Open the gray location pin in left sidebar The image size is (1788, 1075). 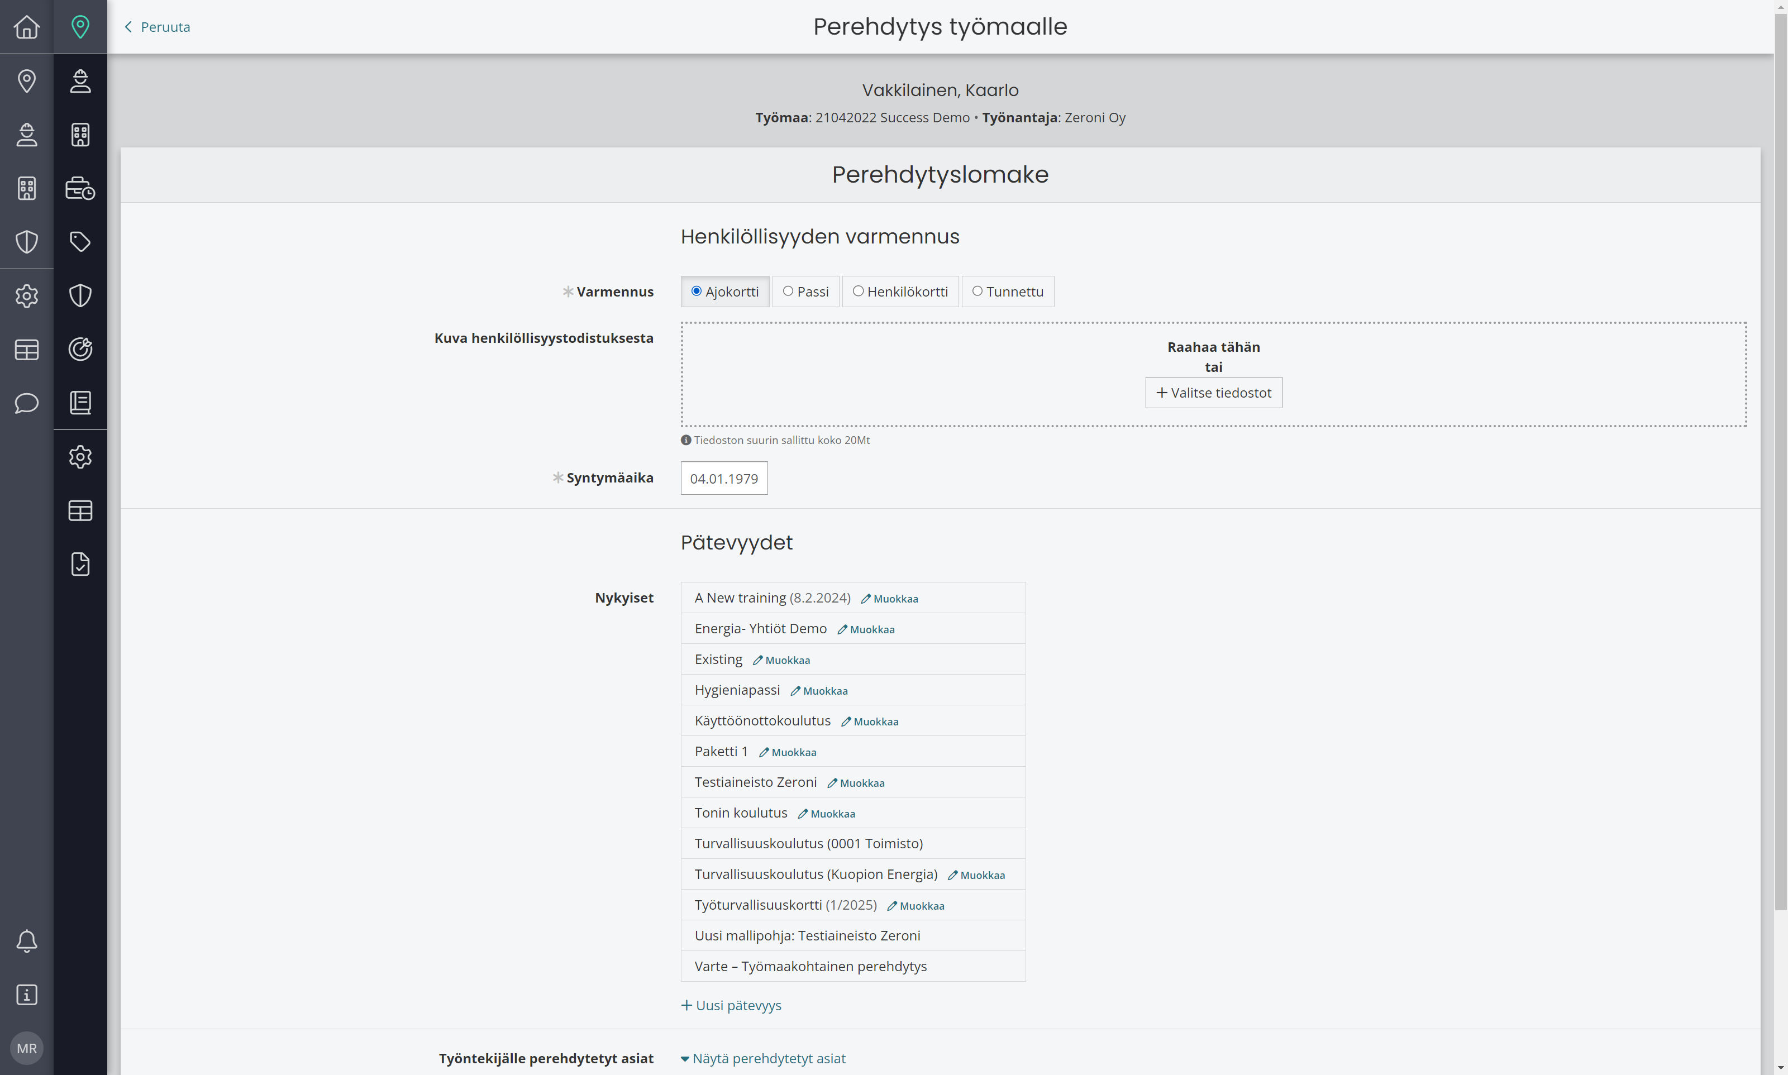coord(27,80)
